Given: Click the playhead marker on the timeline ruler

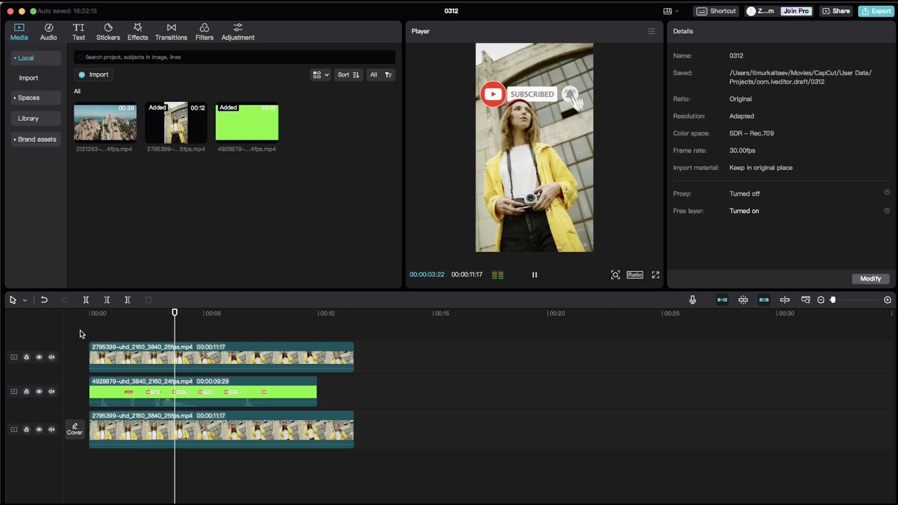Looking at the screenshot, I should 175,312.
